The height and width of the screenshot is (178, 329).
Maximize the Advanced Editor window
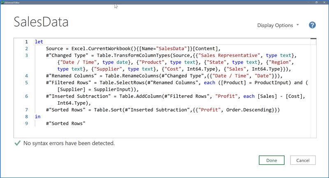pyautogui.click(x=316, y=2)
